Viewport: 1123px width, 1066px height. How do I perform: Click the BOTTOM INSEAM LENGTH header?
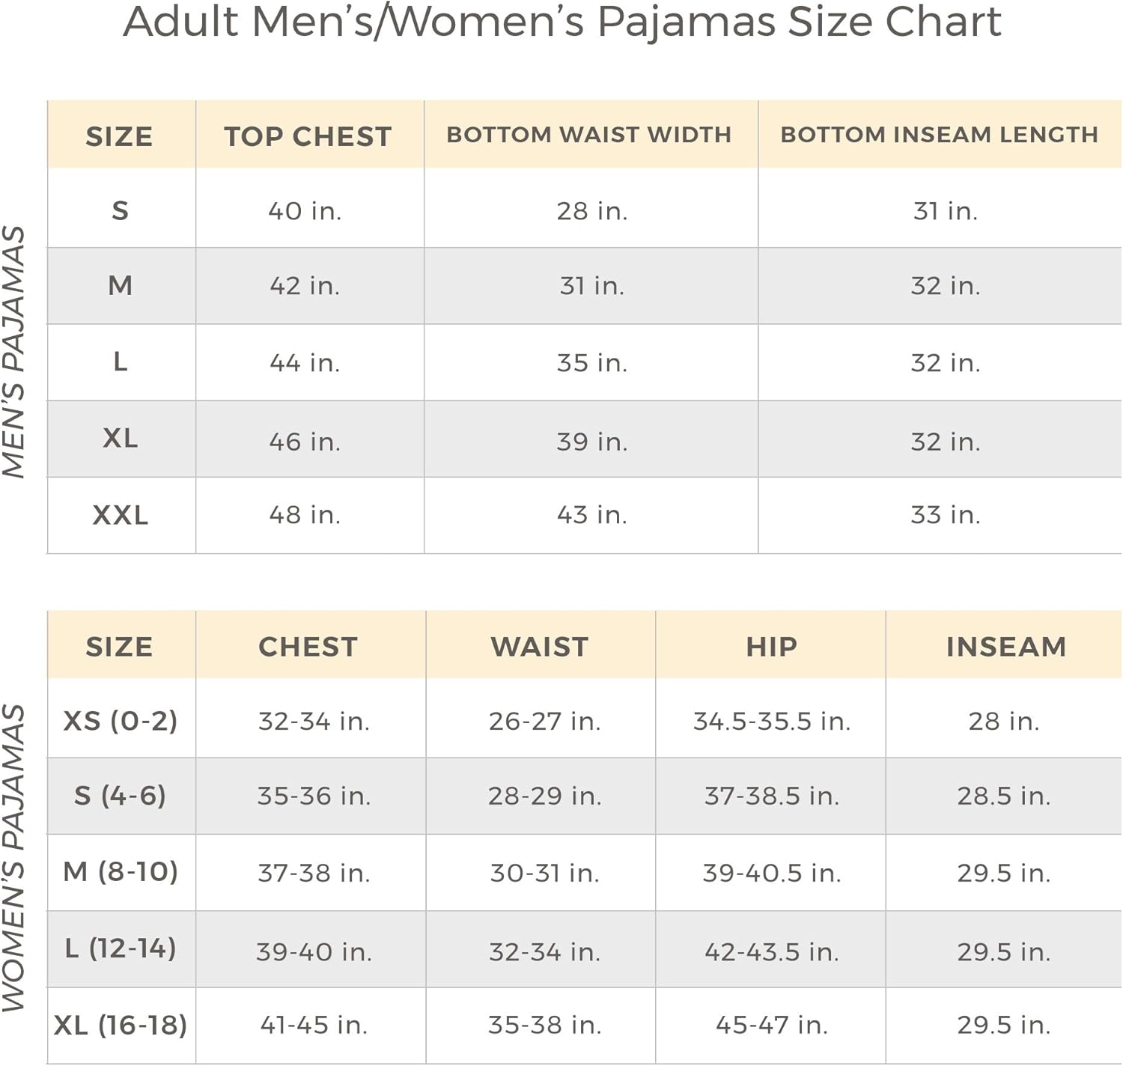tap(939, 135)
